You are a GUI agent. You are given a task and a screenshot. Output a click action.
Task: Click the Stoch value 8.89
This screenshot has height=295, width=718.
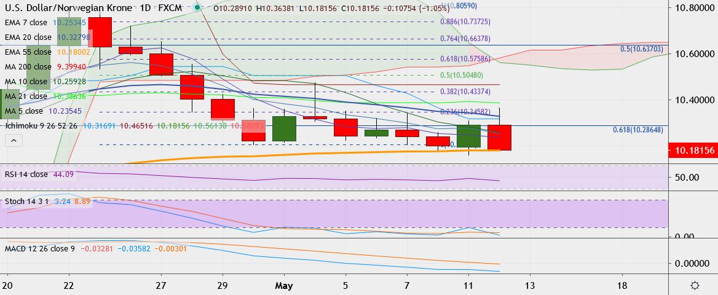[82, 201]
